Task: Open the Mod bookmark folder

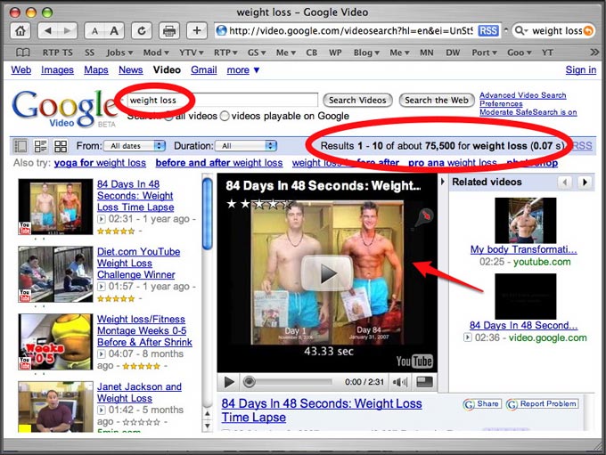Action: (156, 53)
